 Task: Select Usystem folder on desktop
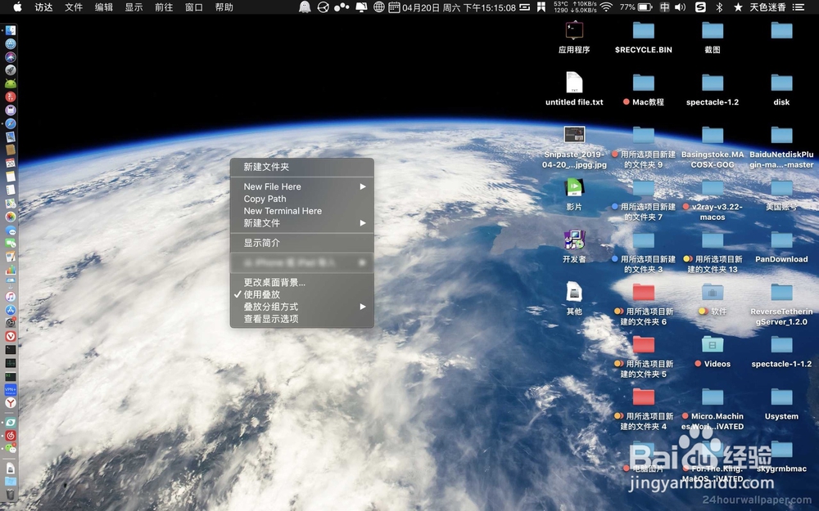781,404
